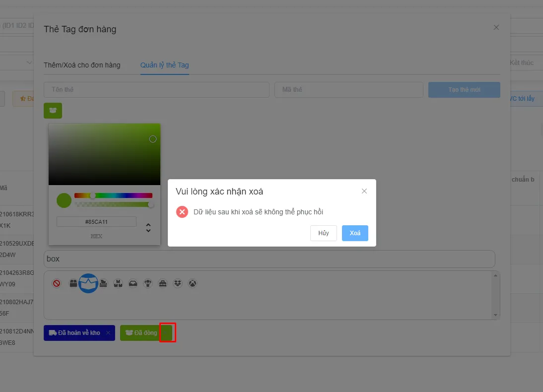This screenshot has width=543, height=392.
Task: Close the delete confirmation dialog
Action: (364, 191)
